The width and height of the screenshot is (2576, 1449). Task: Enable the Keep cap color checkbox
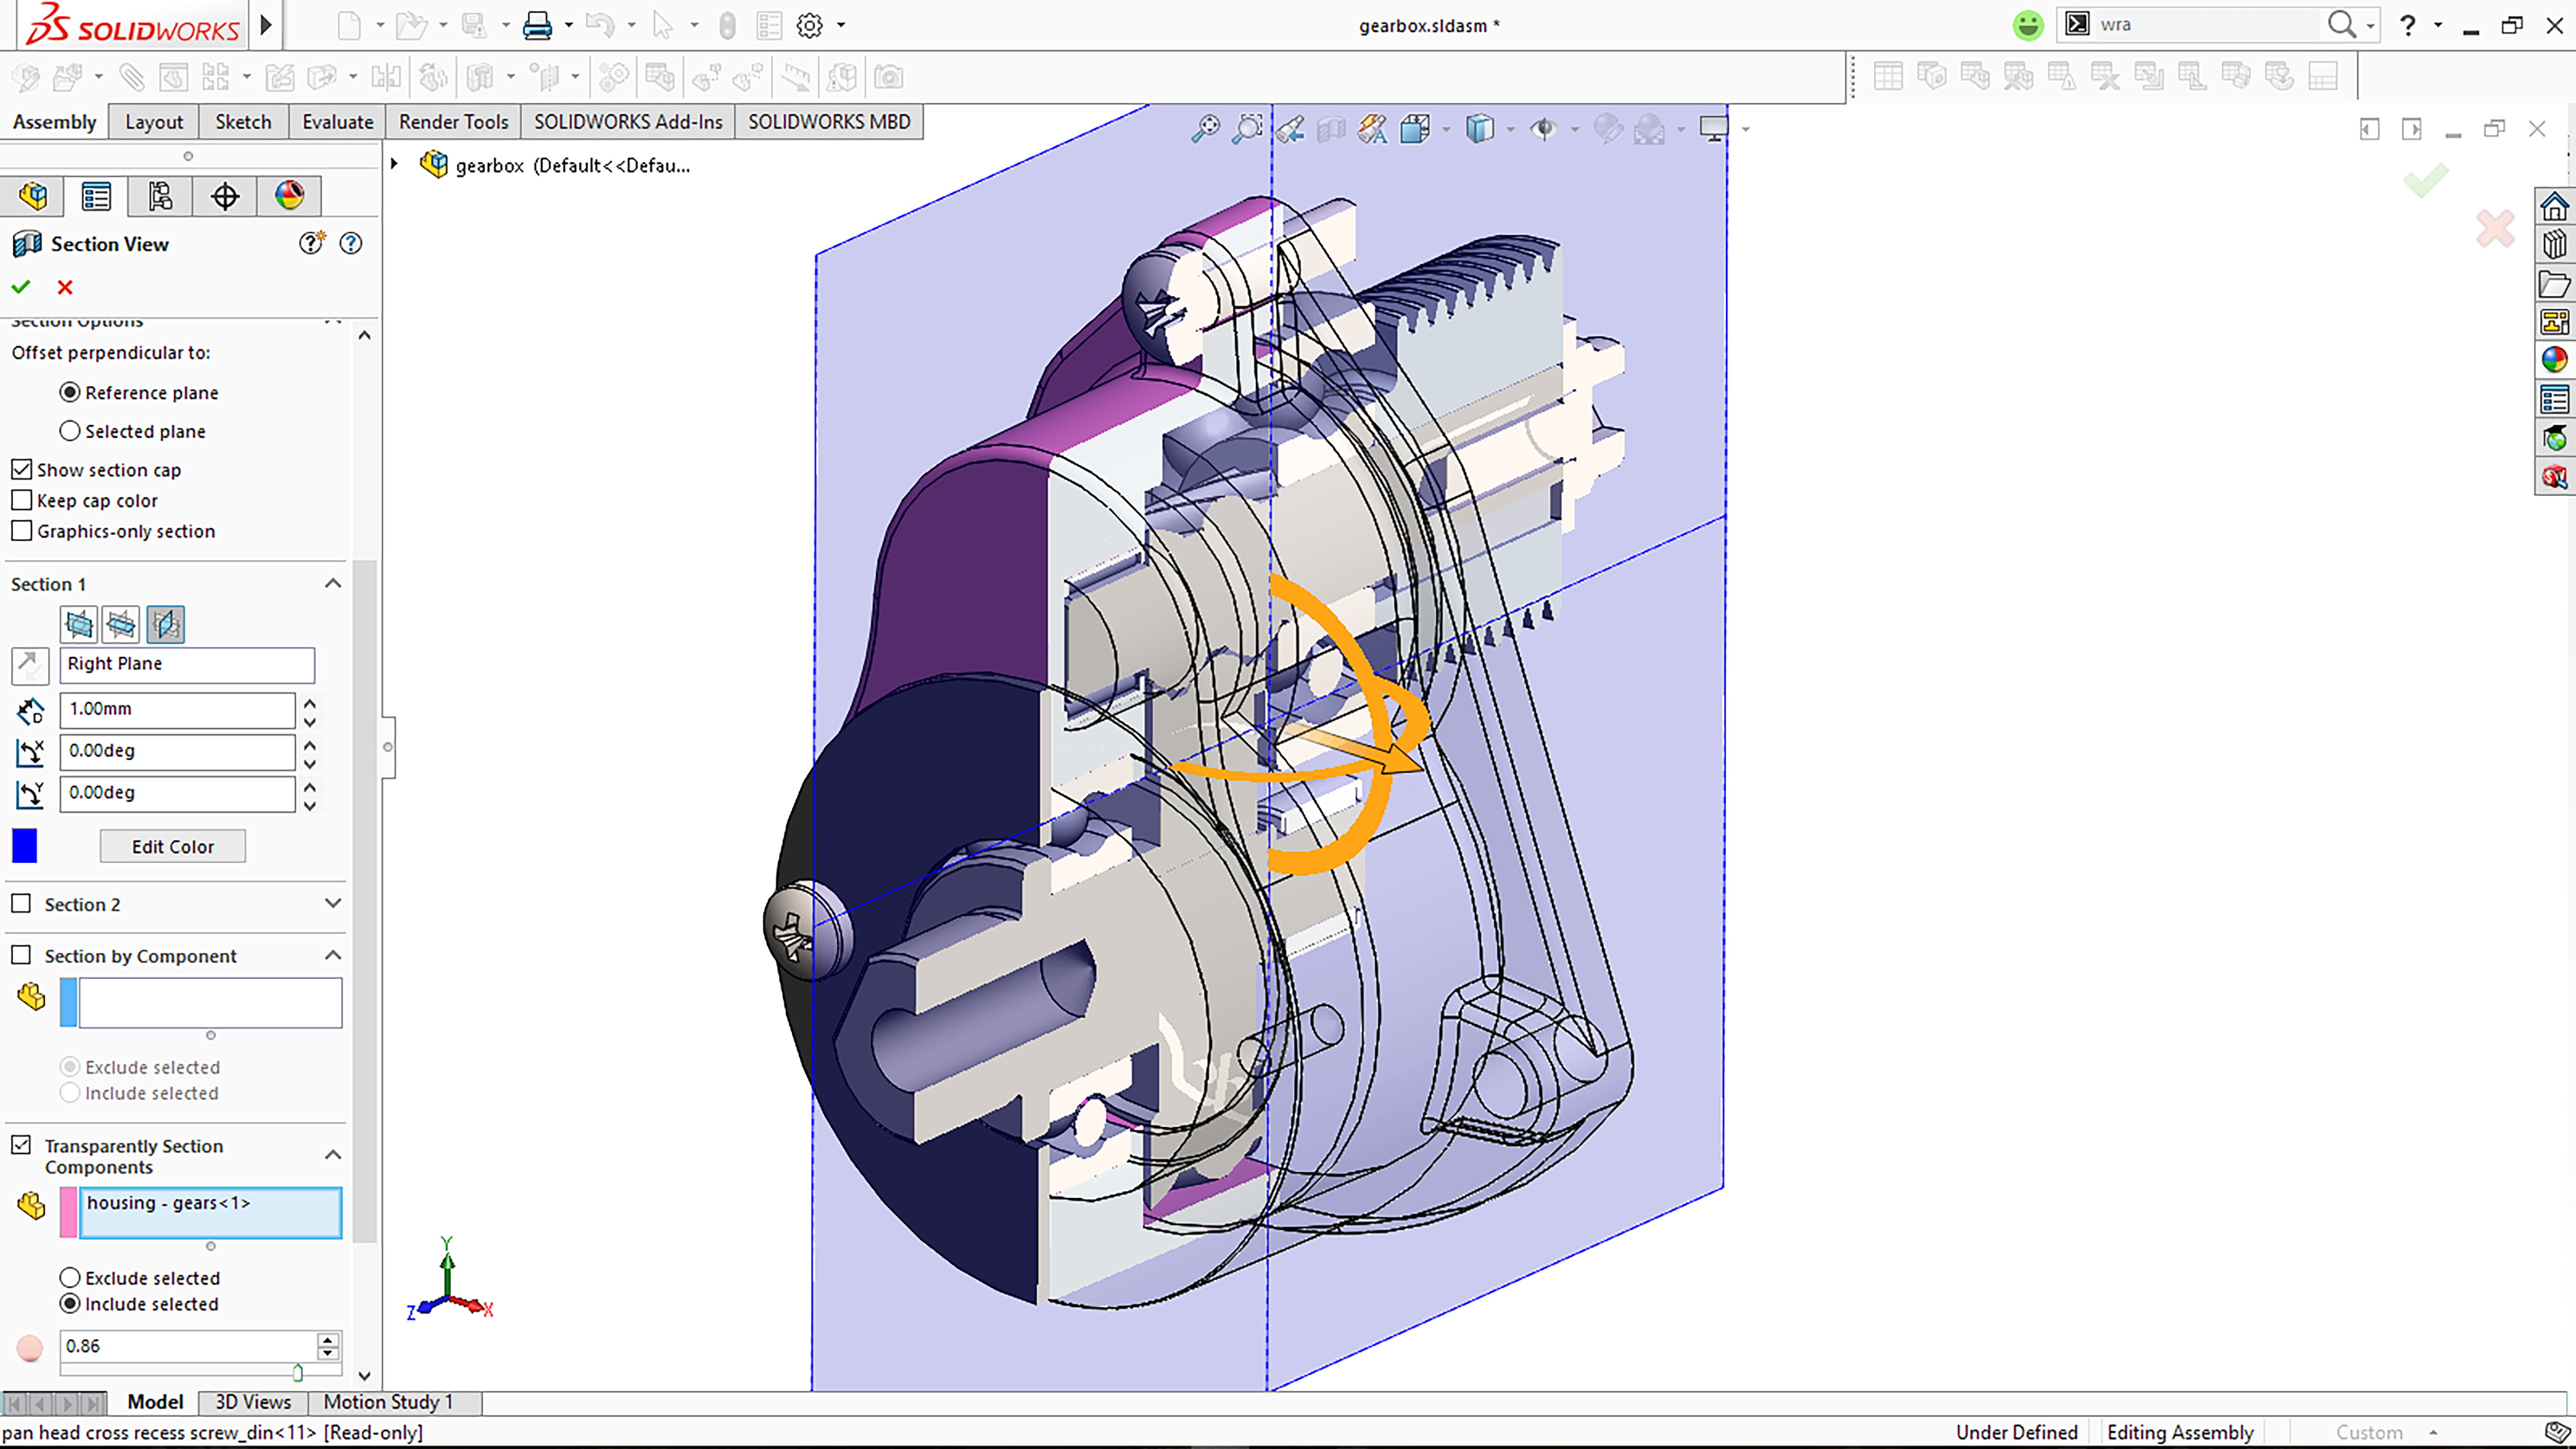point(22,500)
